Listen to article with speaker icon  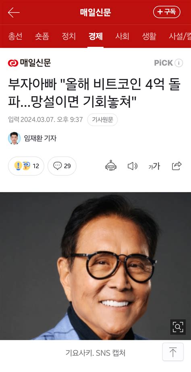pos(133,166)
